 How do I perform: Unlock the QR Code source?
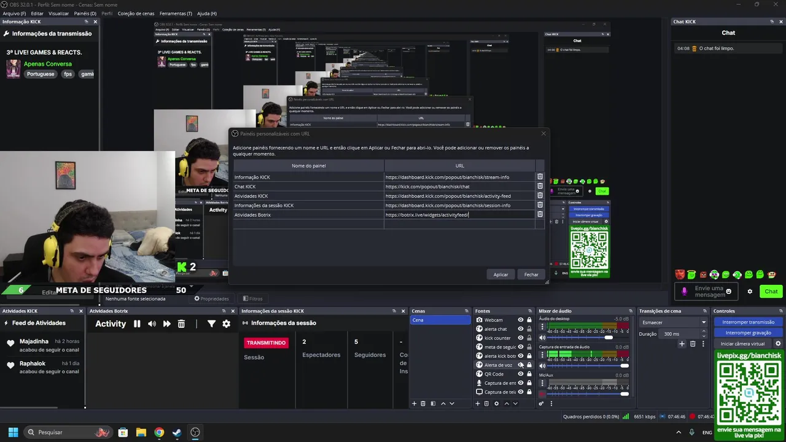click(x=529, y=374)
